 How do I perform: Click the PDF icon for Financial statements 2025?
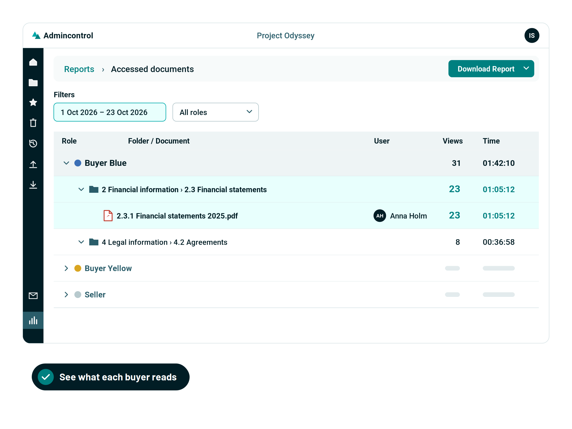tap(108, 216)
